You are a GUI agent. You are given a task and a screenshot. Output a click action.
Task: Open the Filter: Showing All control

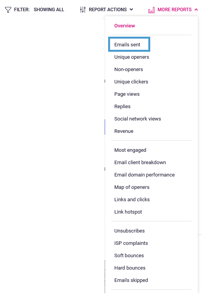[x=34, y=10]
